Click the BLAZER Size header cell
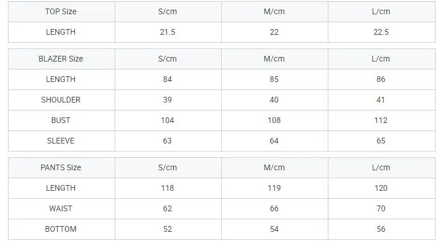The height and width of the screenshot is (242, 439). pos(61,59)
